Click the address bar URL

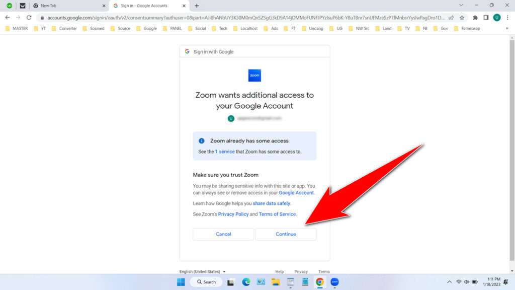pos(245,18)
